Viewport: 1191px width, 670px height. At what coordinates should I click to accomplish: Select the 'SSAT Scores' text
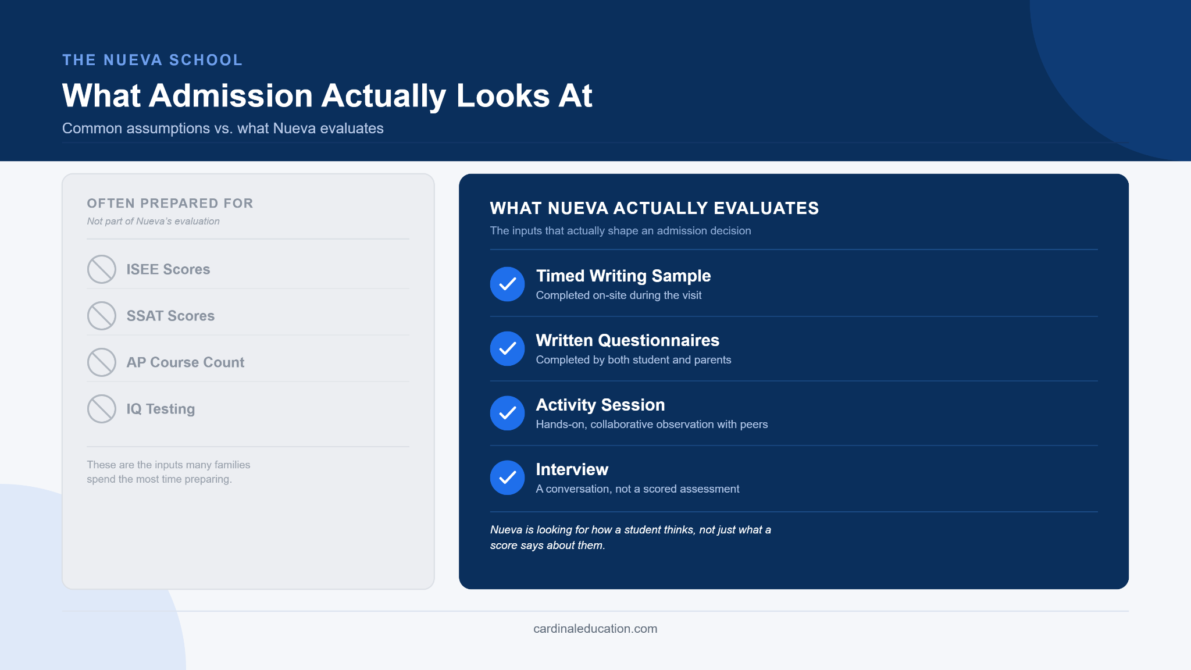coord(170,316)
